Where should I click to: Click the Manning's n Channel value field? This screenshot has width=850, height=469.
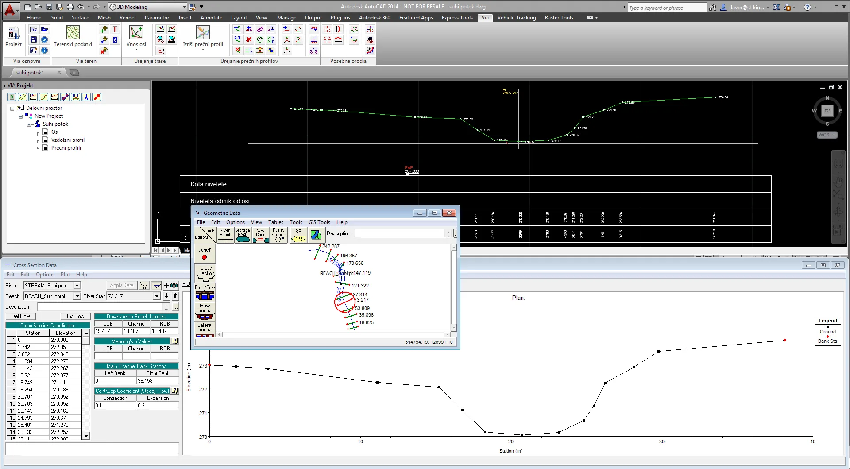coord(136,356)
